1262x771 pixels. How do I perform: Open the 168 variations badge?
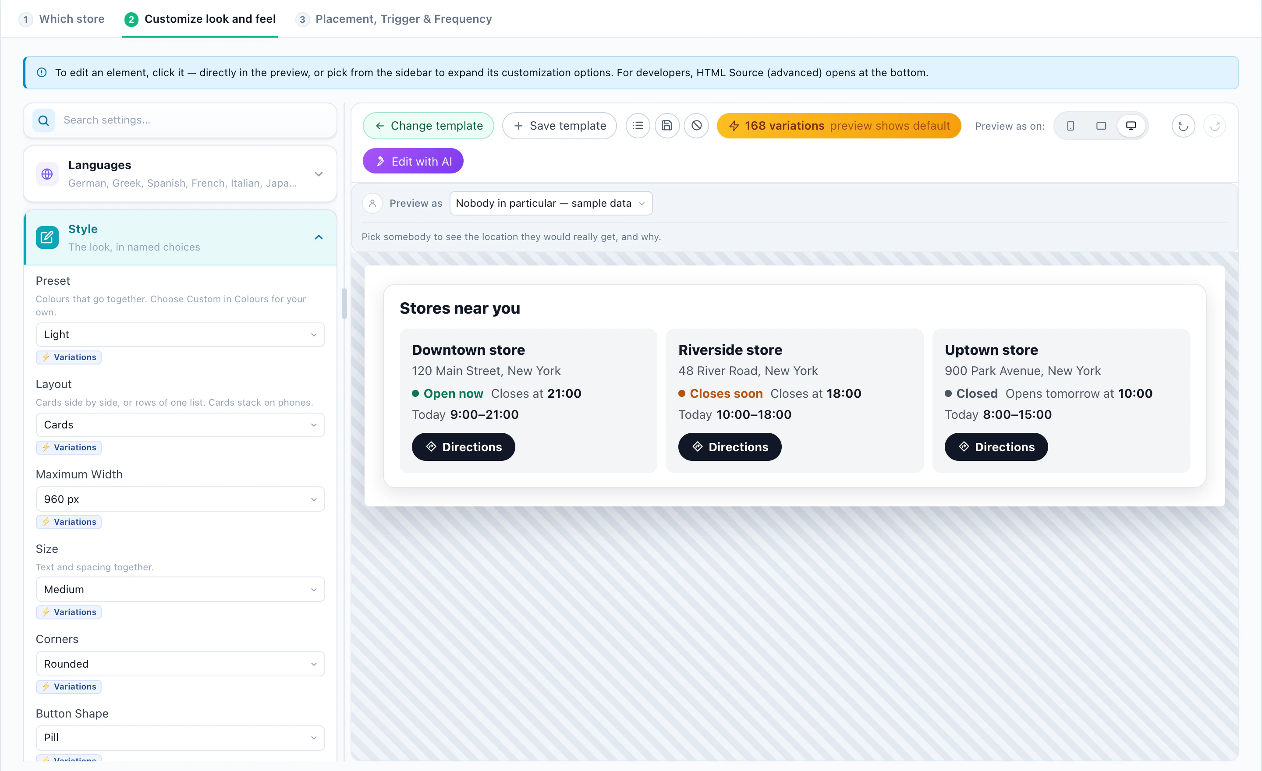838,126
